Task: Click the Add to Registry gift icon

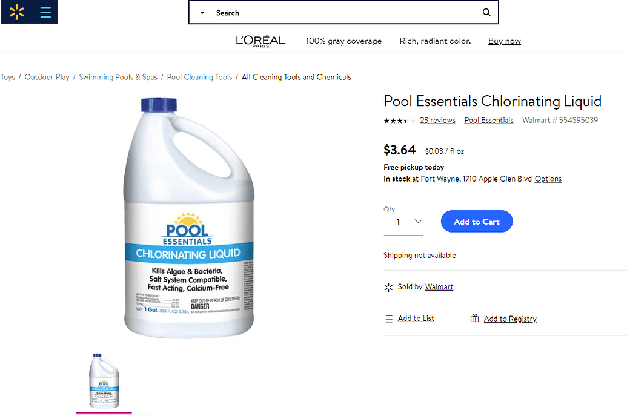Action: [474, 318]
